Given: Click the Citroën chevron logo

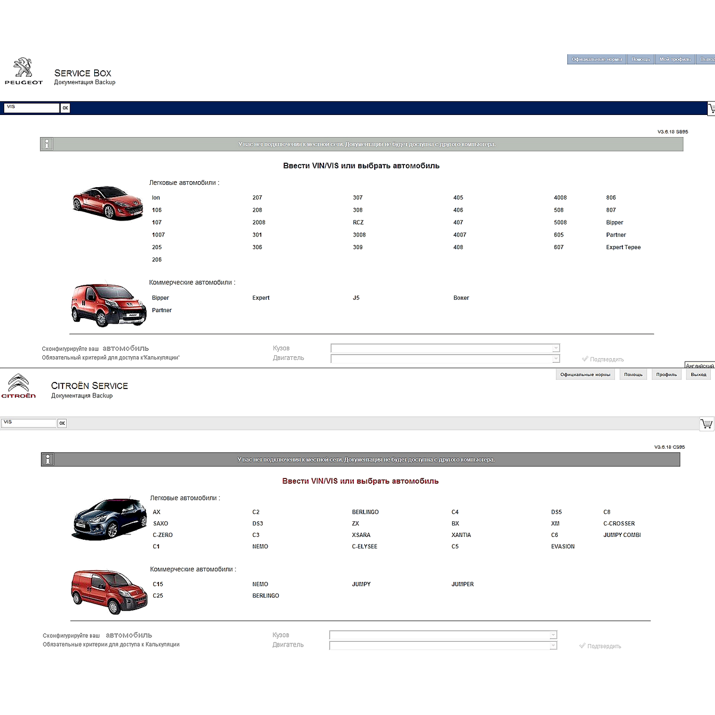Looking at the screenshot, I should click(x=18, y=383).
